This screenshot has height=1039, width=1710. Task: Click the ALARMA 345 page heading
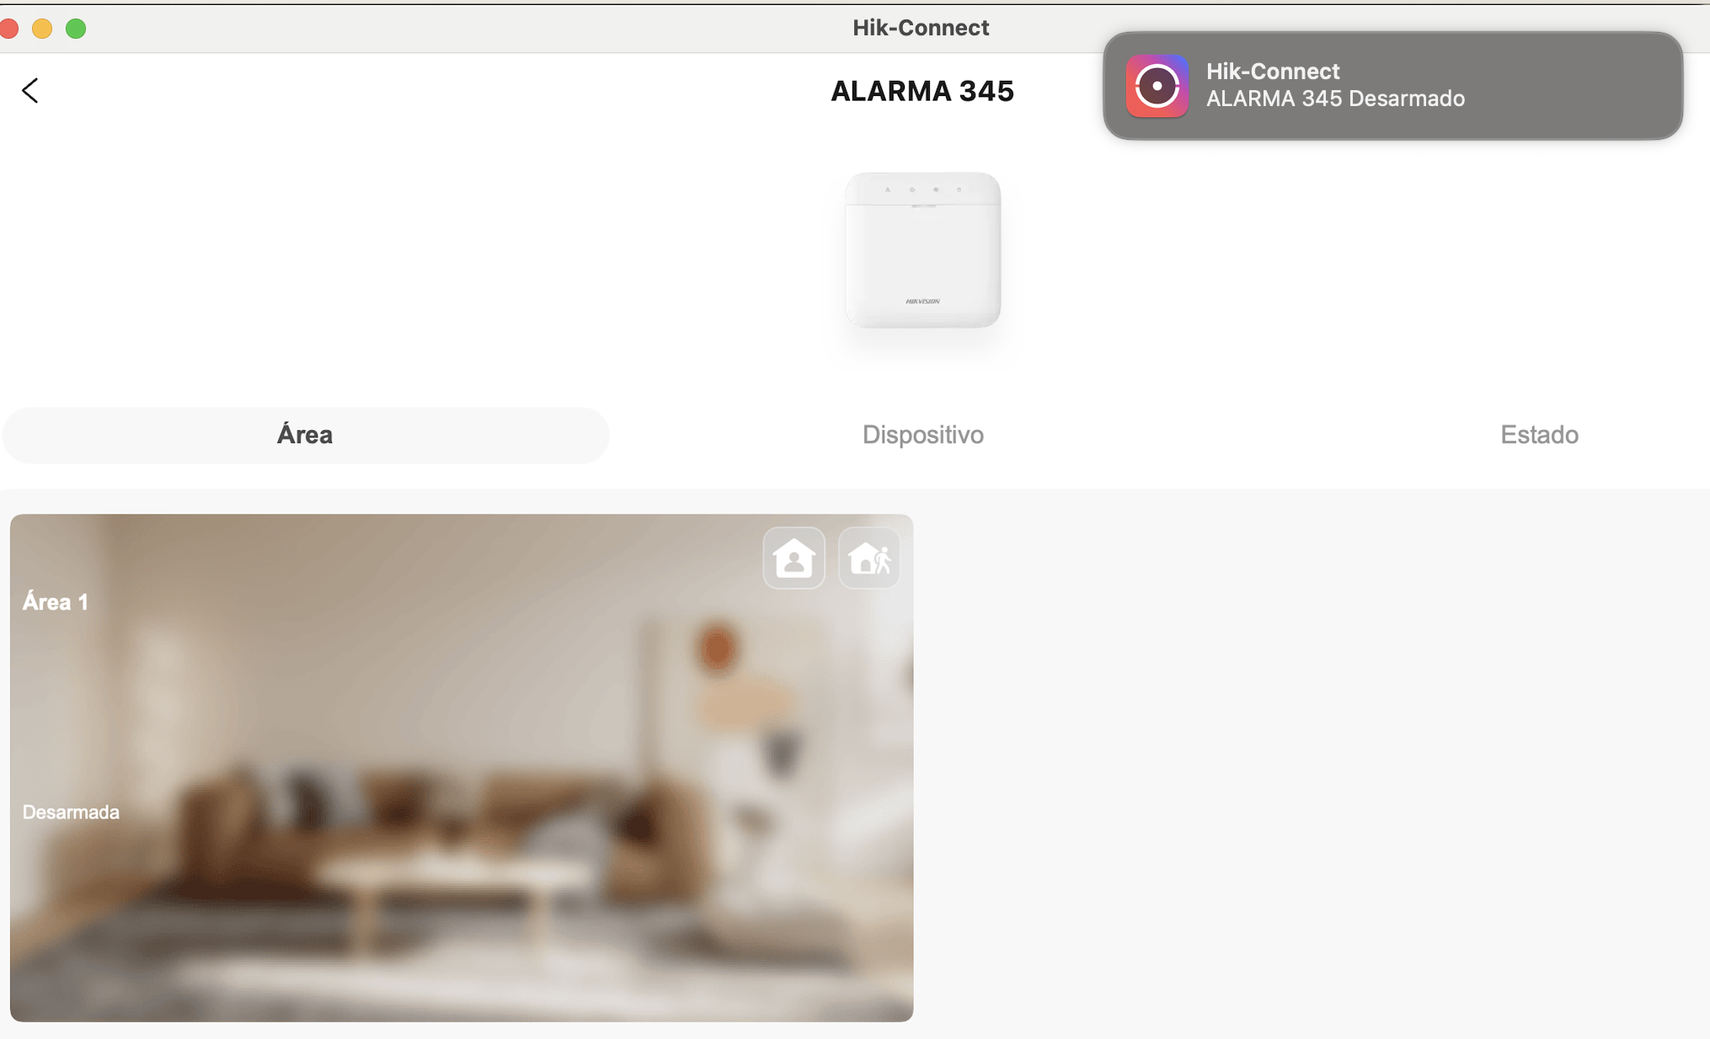[922, 91]
